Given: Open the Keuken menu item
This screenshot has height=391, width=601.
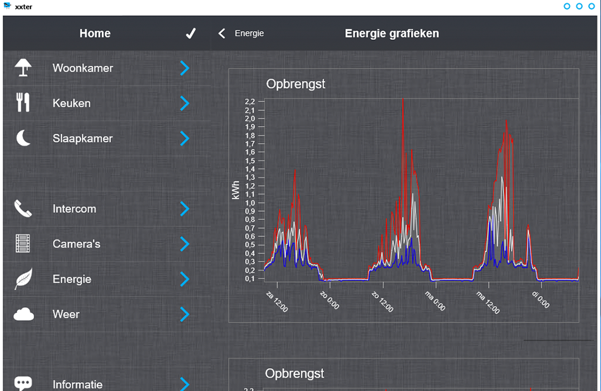Looking at the screenshot, I should click(x=106, y=103).
